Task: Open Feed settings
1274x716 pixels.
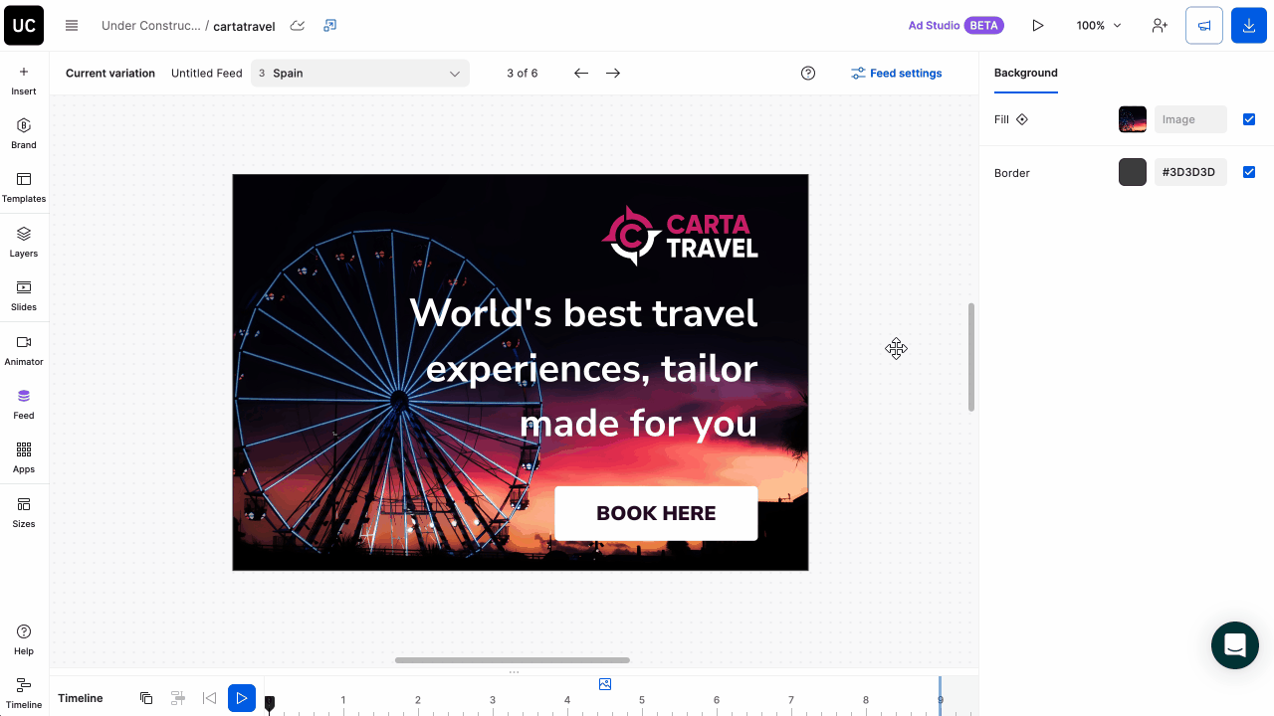Action: click(x=897, y=74)
